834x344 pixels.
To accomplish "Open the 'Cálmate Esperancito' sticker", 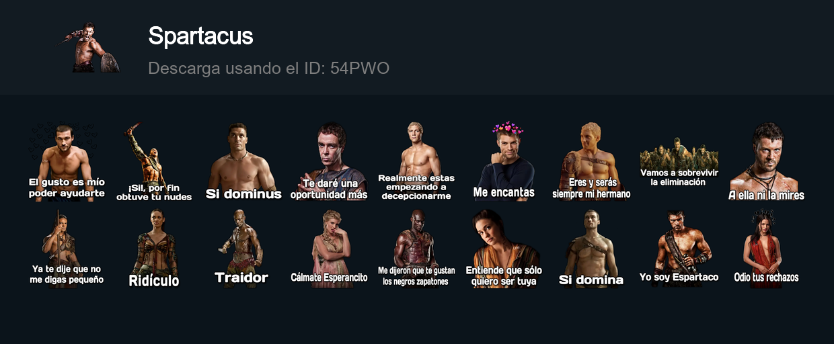I will pyautogui.click(x=330, y=249).
